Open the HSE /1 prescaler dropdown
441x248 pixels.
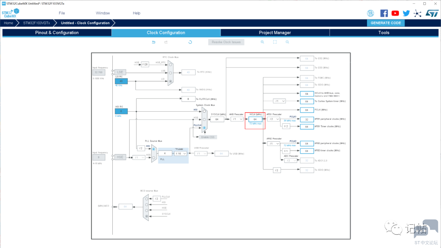coord(139,157)
